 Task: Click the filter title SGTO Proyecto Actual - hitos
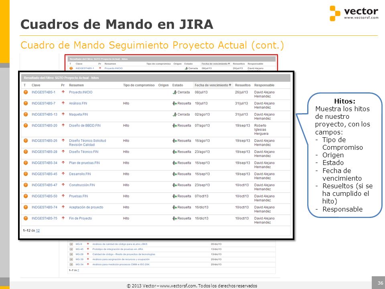click(x=77, y=77)
